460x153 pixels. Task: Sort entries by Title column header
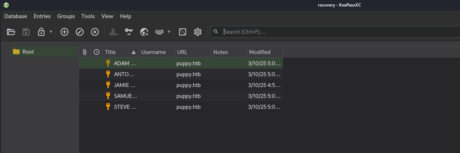(x=121, y=52)
